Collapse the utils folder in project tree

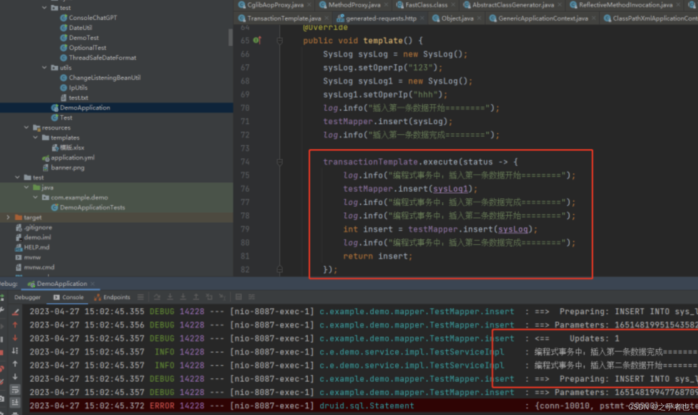45,67
